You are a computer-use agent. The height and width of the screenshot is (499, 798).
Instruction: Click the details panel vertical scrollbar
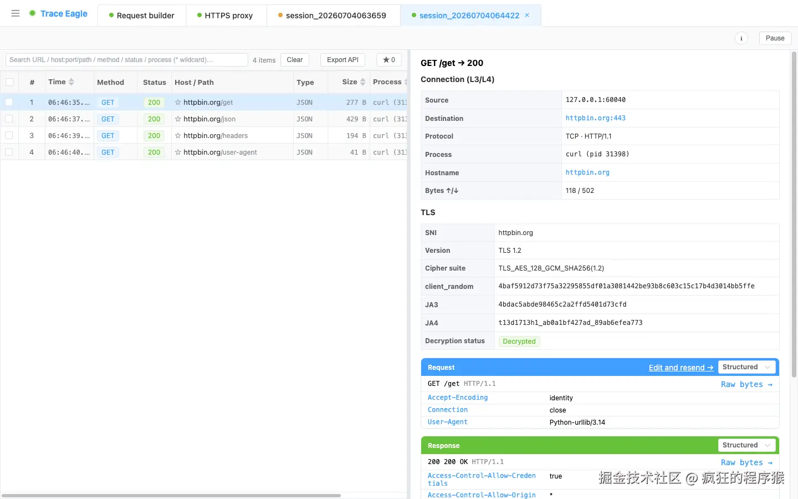tap(794, 215)
